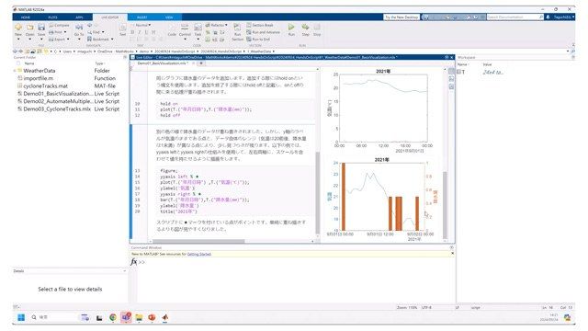Switch to the APPS tab
Screen dimensions: 588x331
point(79,17)
